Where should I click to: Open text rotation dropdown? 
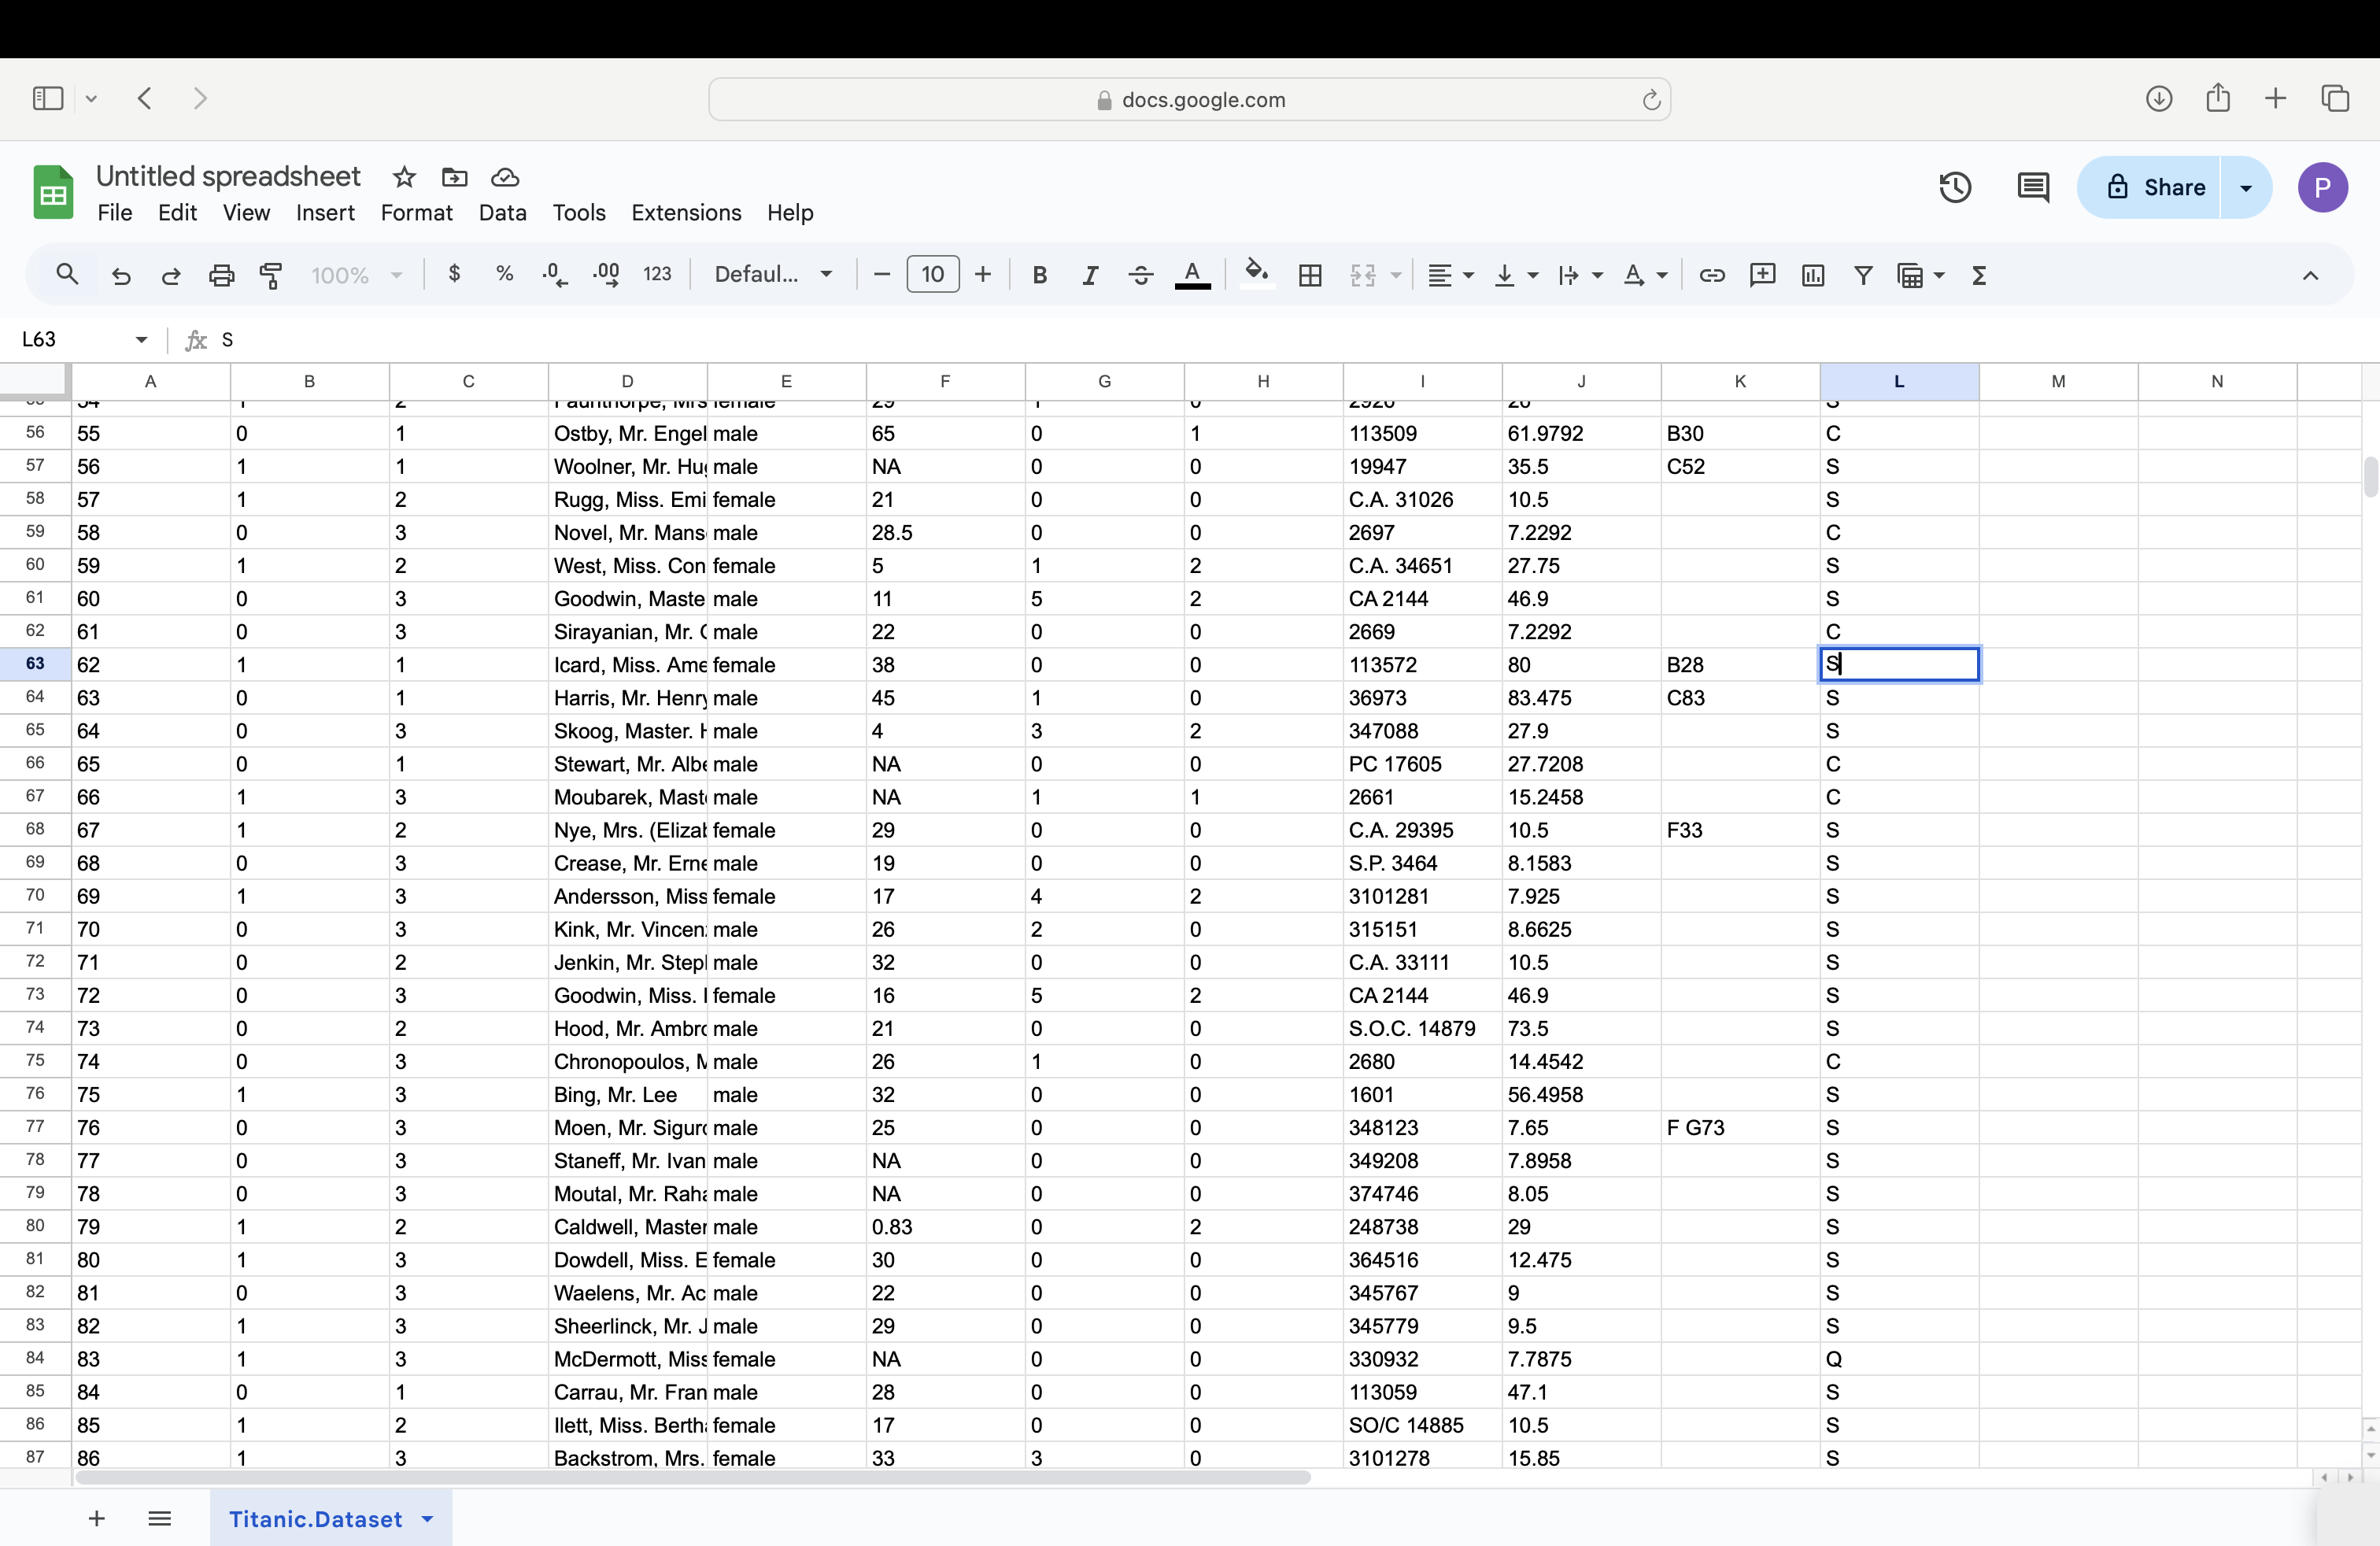click(x=1646, y=275)
